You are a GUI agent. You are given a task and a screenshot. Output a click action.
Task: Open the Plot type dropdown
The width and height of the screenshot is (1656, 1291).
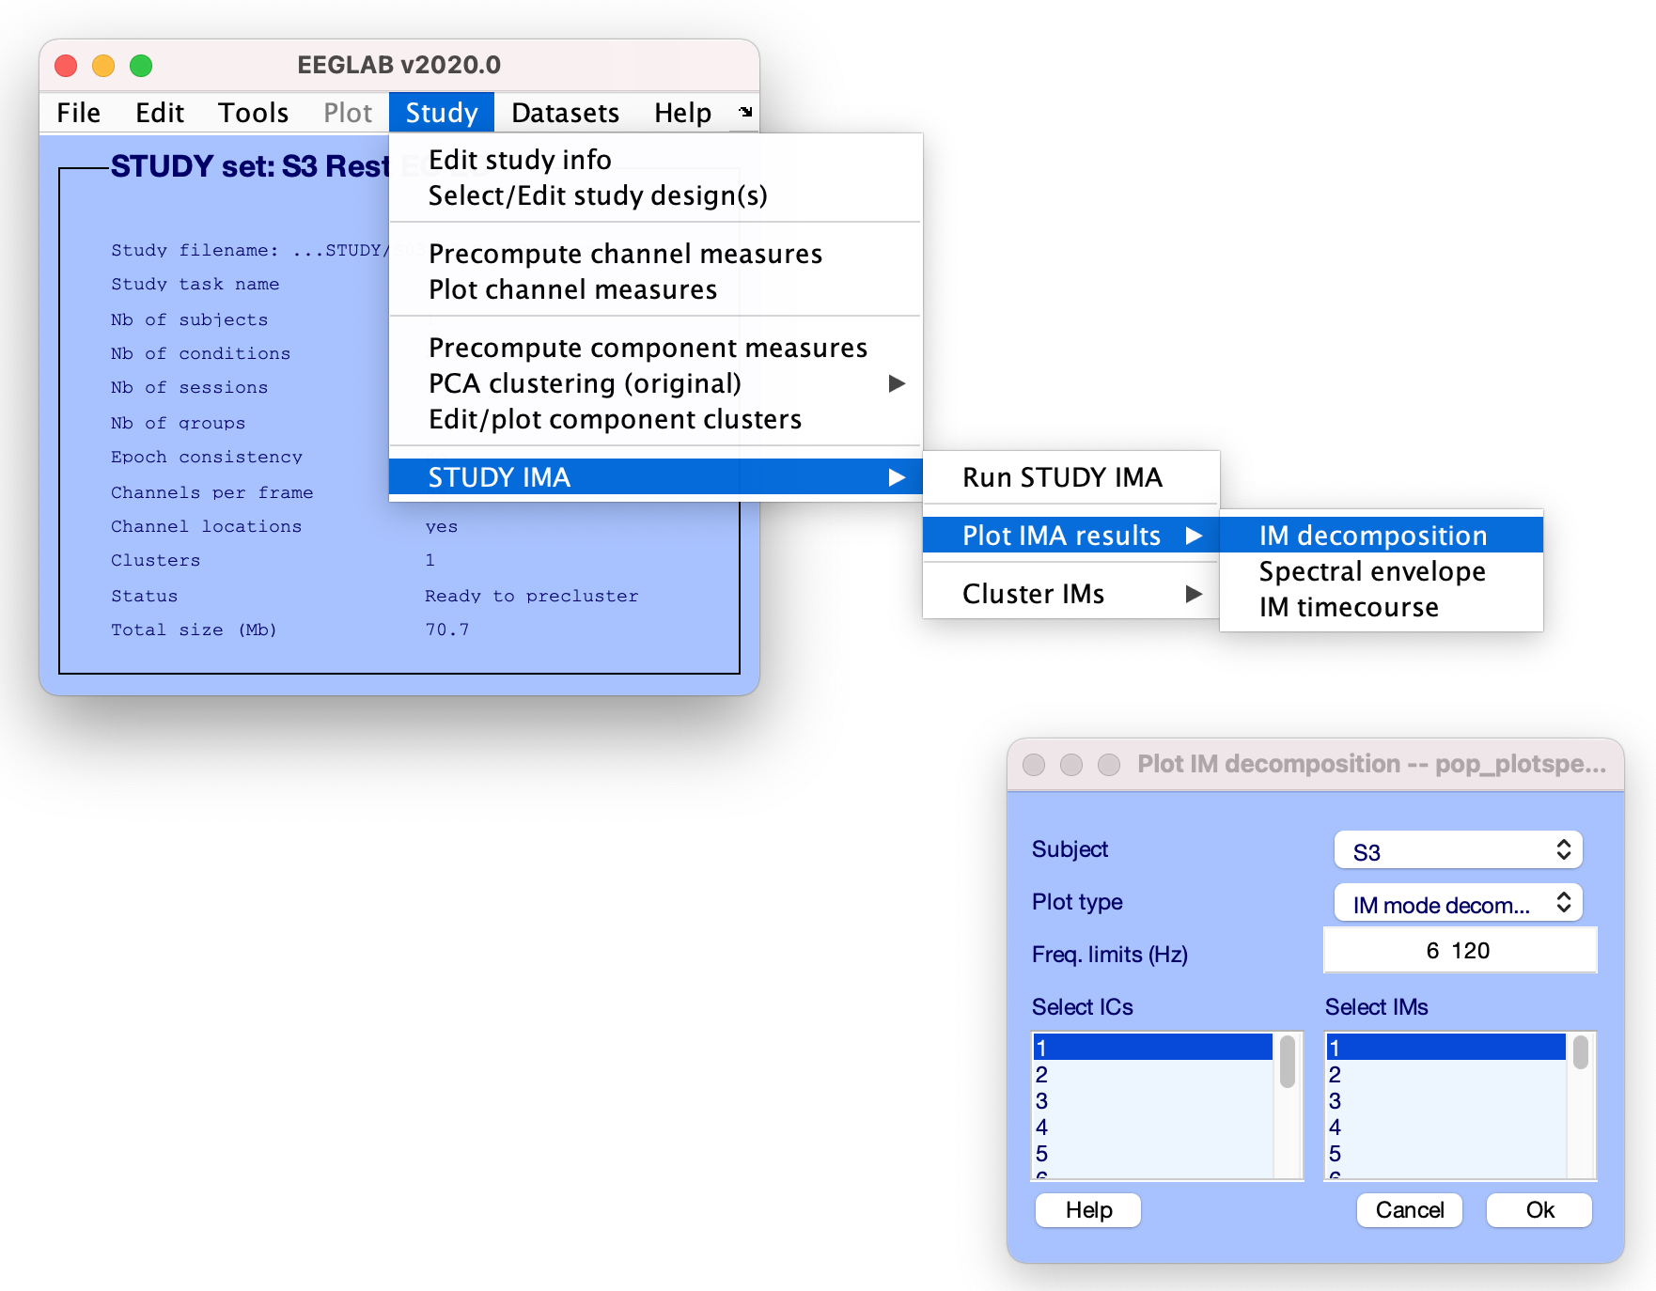(1458, 904)
